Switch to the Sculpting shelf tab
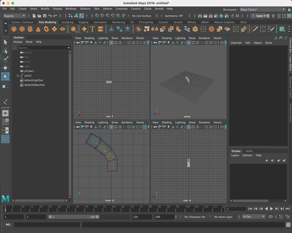The height and width of the screenshot is (233, 292). [x=68, y=22]
